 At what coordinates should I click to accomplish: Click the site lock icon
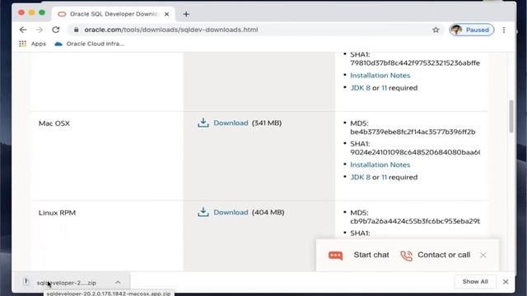pyautogui.click(x=77, y=30)
